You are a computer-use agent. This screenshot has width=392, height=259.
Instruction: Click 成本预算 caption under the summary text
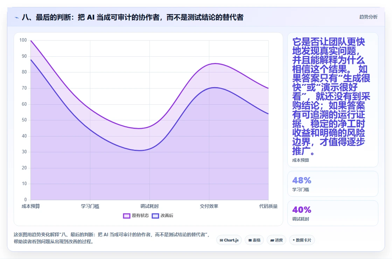pyautogui.click(x=301, y=160)
